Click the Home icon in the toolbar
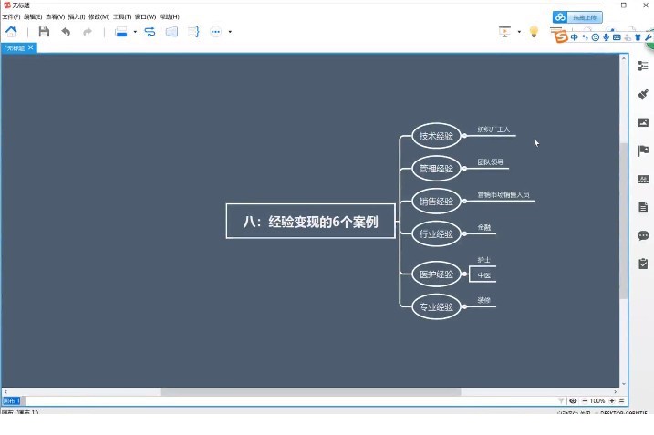654x435 pixels. [11, 32]
